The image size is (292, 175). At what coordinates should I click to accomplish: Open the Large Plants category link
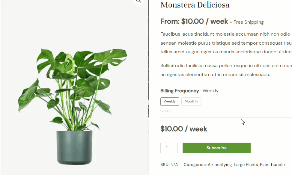click(x=246, y=165)
